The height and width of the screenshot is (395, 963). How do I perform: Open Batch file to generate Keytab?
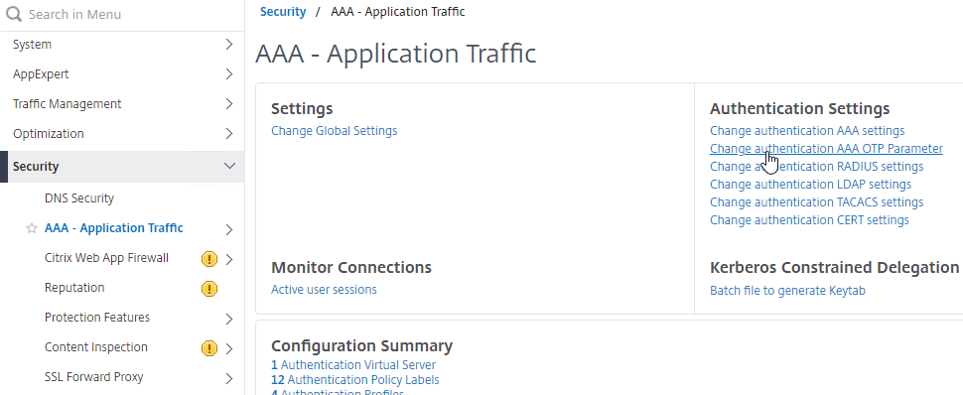(787, 291)
